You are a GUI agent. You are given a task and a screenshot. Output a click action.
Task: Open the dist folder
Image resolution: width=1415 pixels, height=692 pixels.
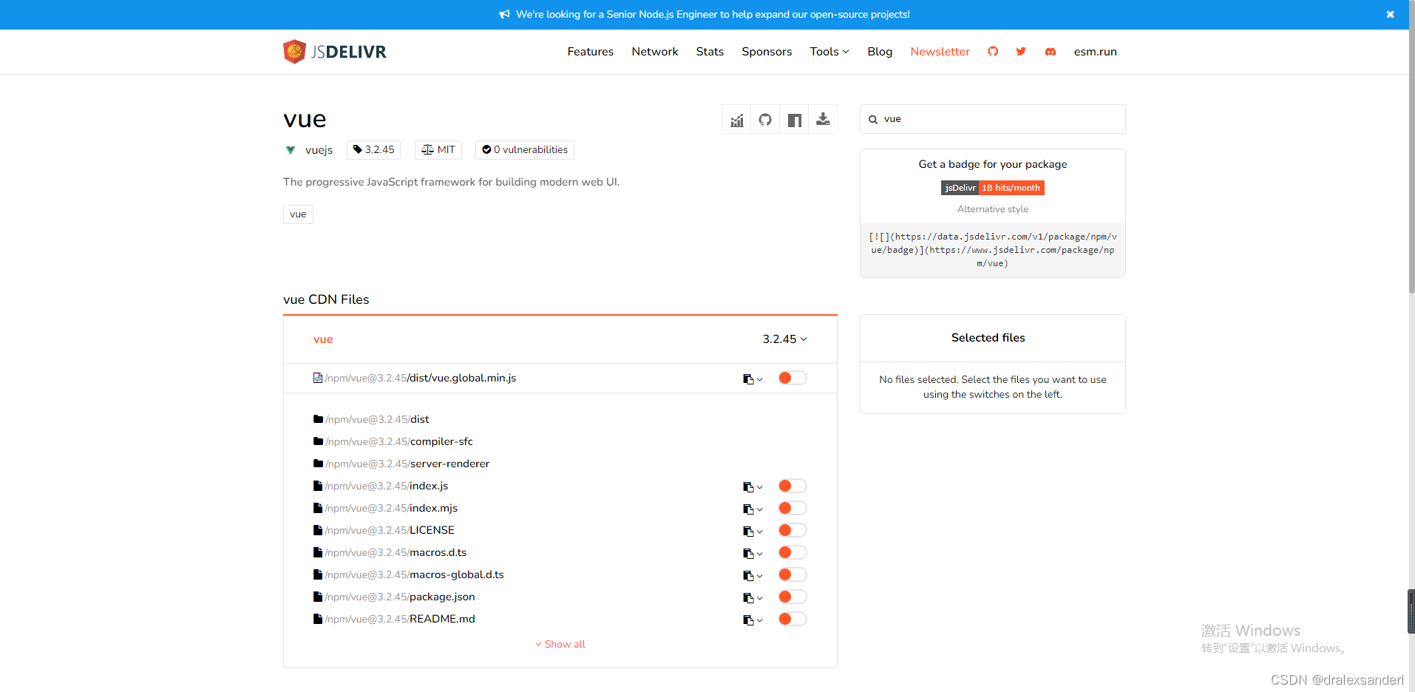click(371, 419)
